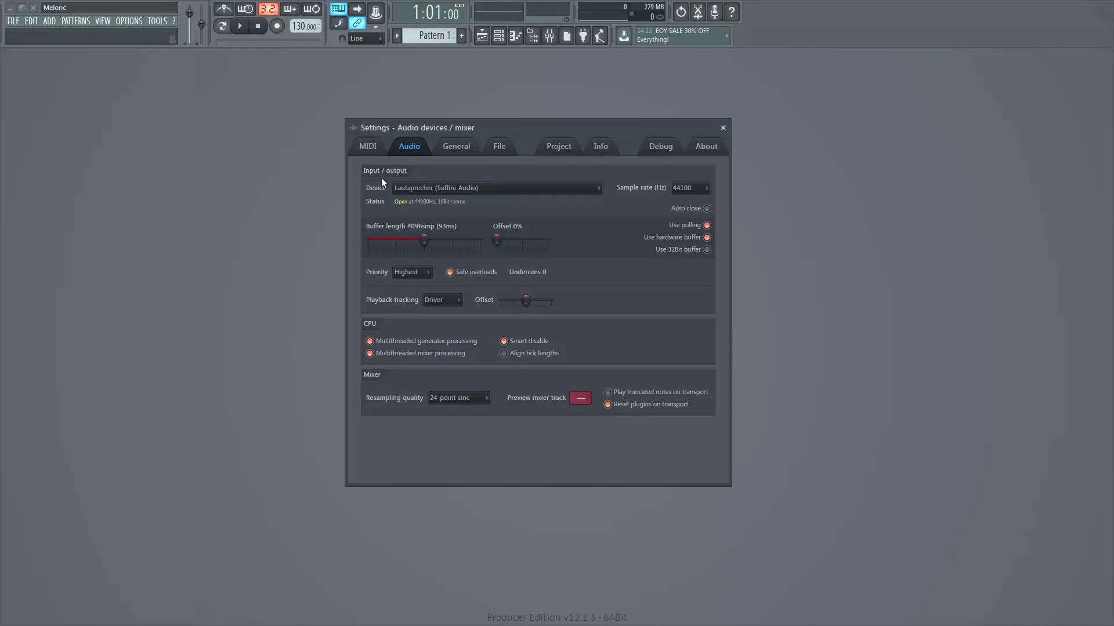Viewport: 1114px width, 626px height.
Task: Stop playback with the stop button
Action: (x=258, y=26)
